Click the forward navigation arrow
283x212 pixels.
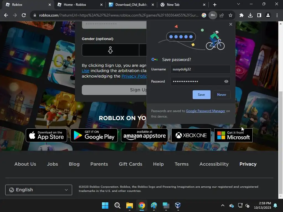point(15,15)
